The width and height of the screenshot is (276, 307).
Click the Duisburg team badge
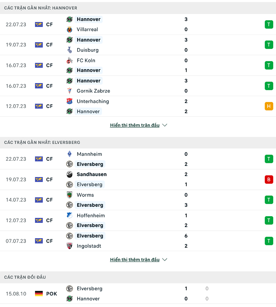[x=69, y=50]
